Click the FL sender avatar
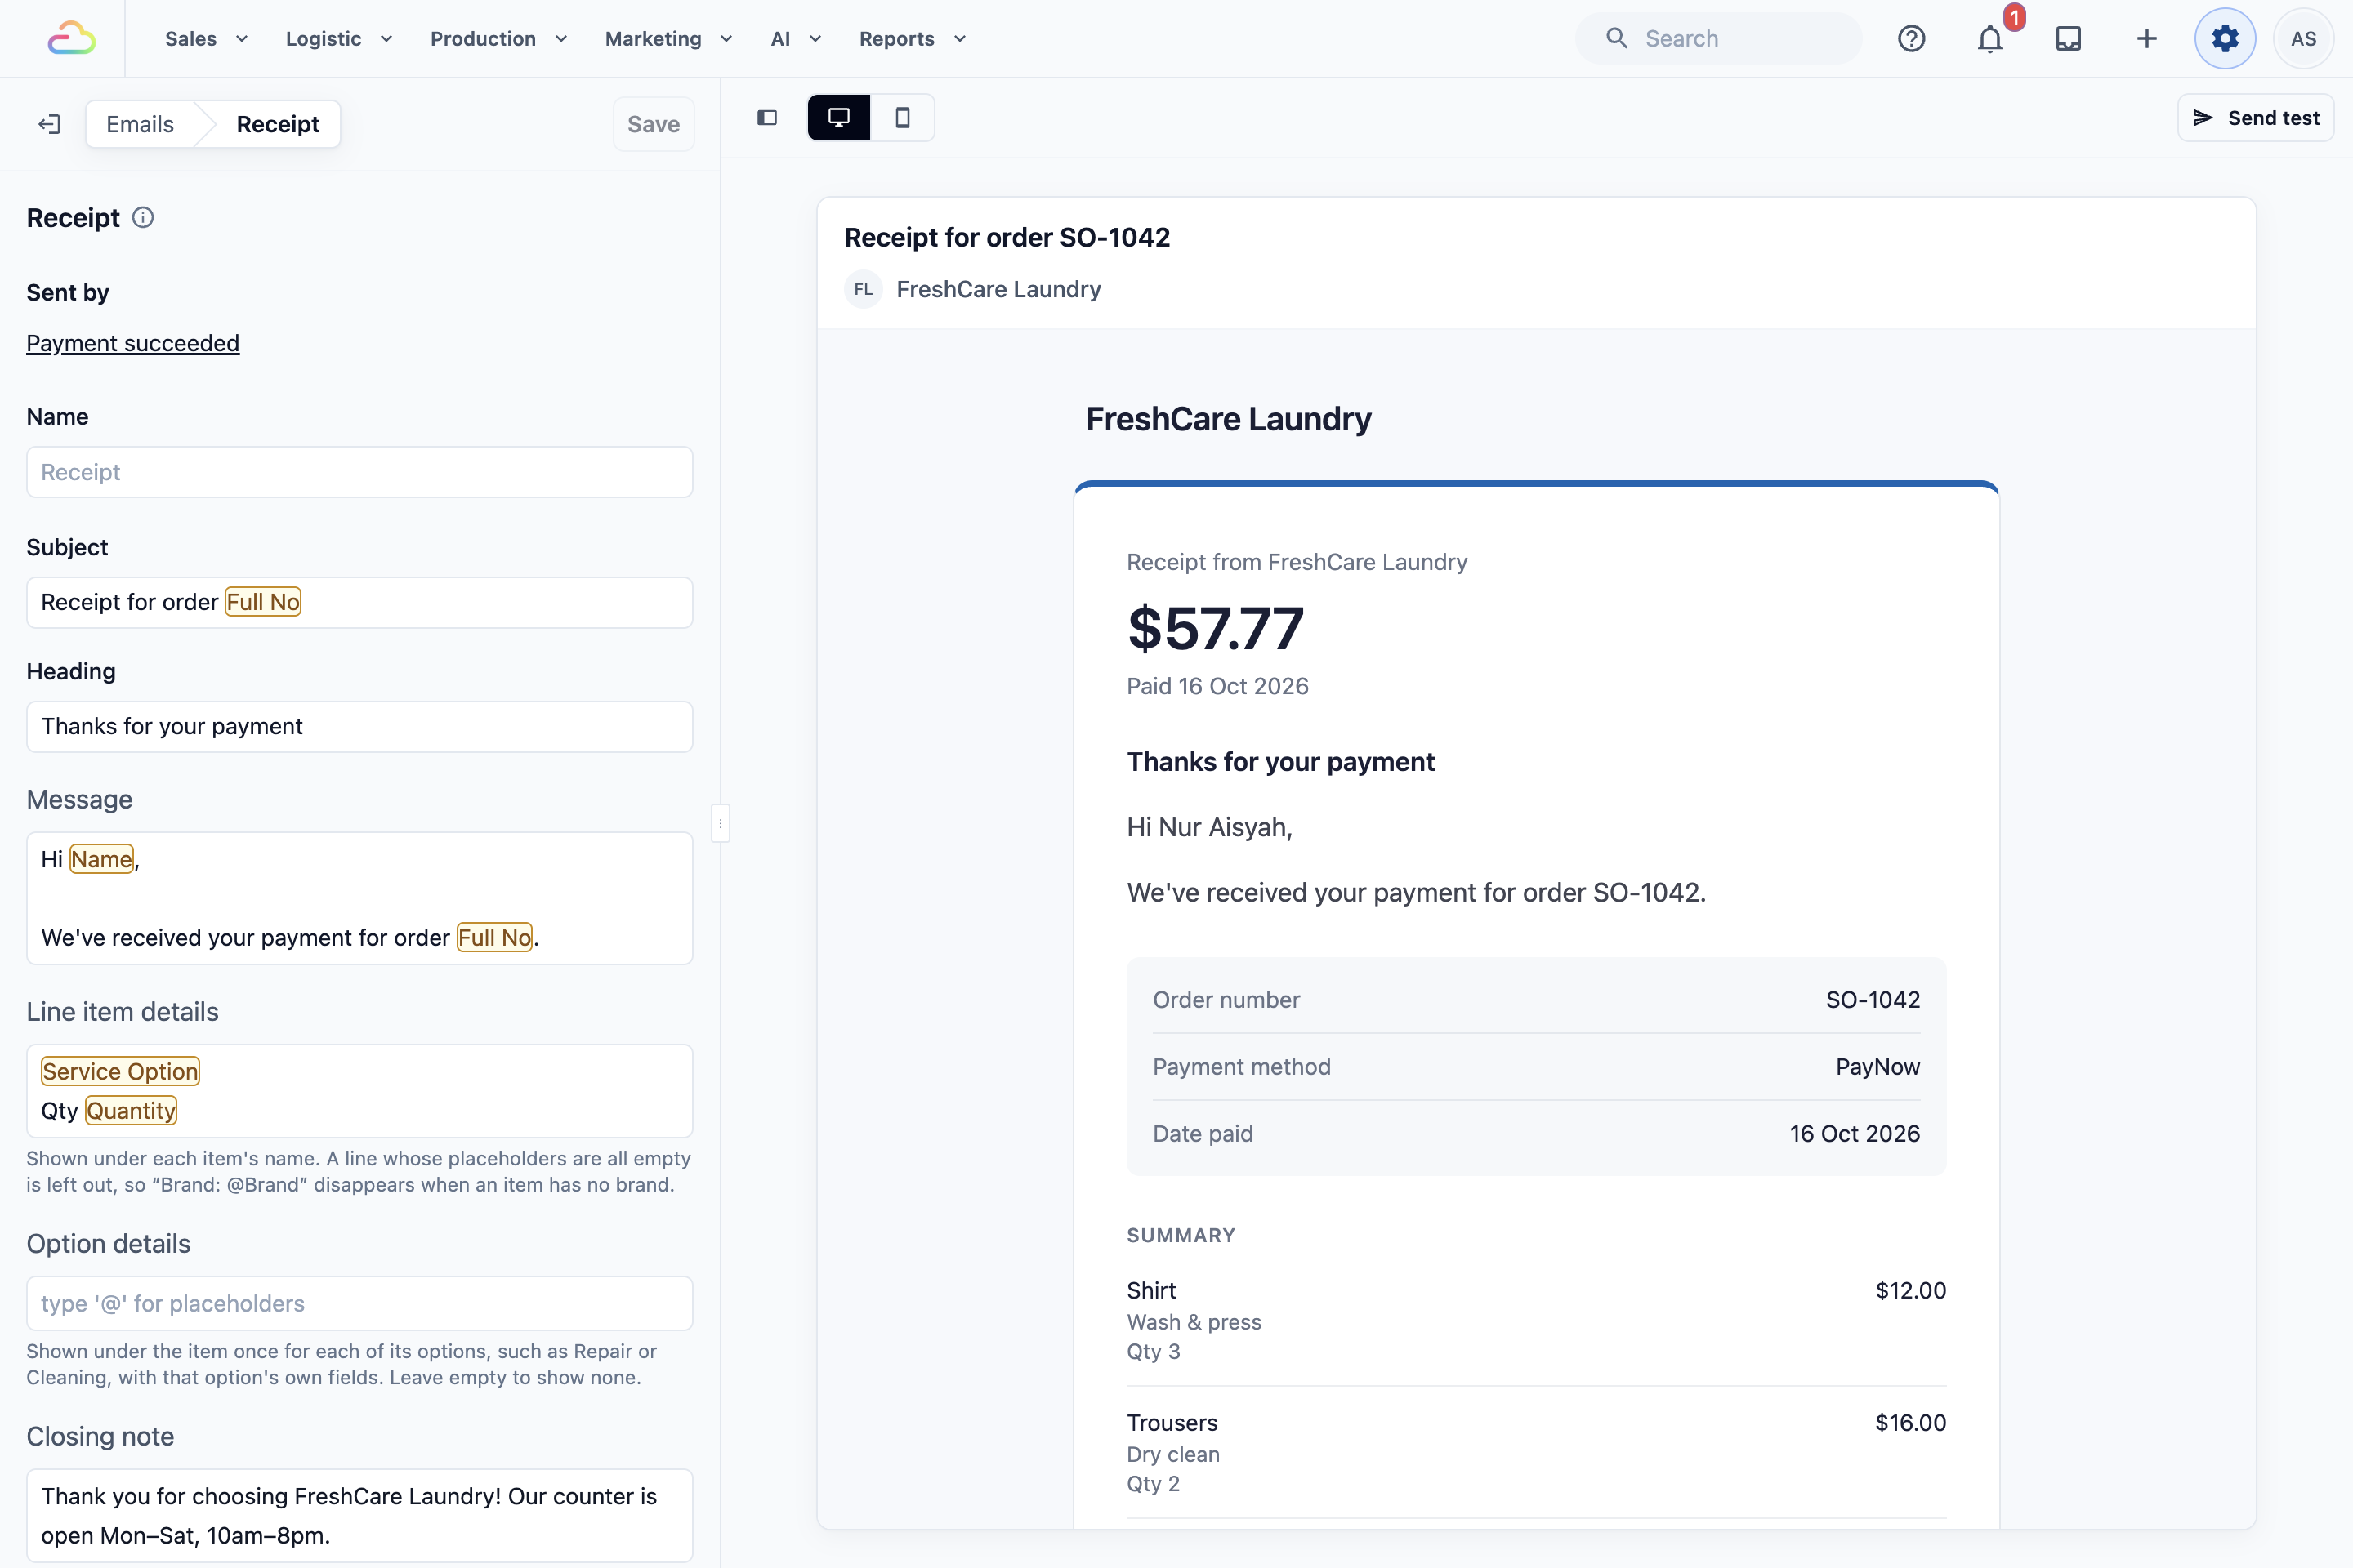The width and height of the screenshot is (2353, 1568). [x=864, y=289]
